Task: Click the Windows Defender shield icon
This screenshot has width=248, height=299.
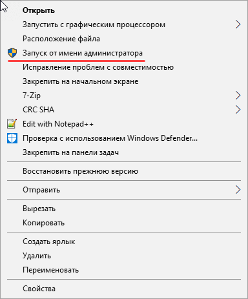Action: 12,138
